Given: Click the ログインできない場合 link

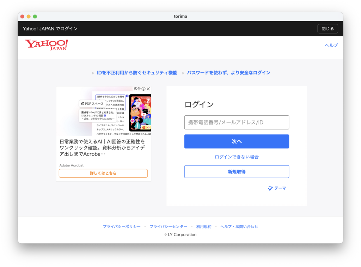Looking at the screenshot, I should pyautogui.click(x=237, y=157).
